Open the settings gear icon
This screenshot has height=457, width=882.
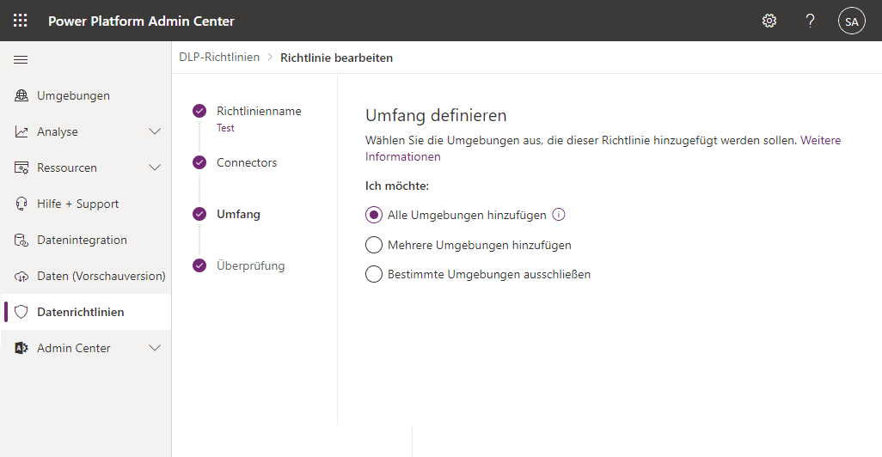(769, 21)
